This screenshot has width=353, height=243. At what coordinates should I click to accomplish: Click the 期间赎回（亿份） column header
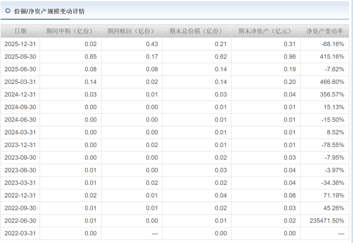(x=132, y=31)
